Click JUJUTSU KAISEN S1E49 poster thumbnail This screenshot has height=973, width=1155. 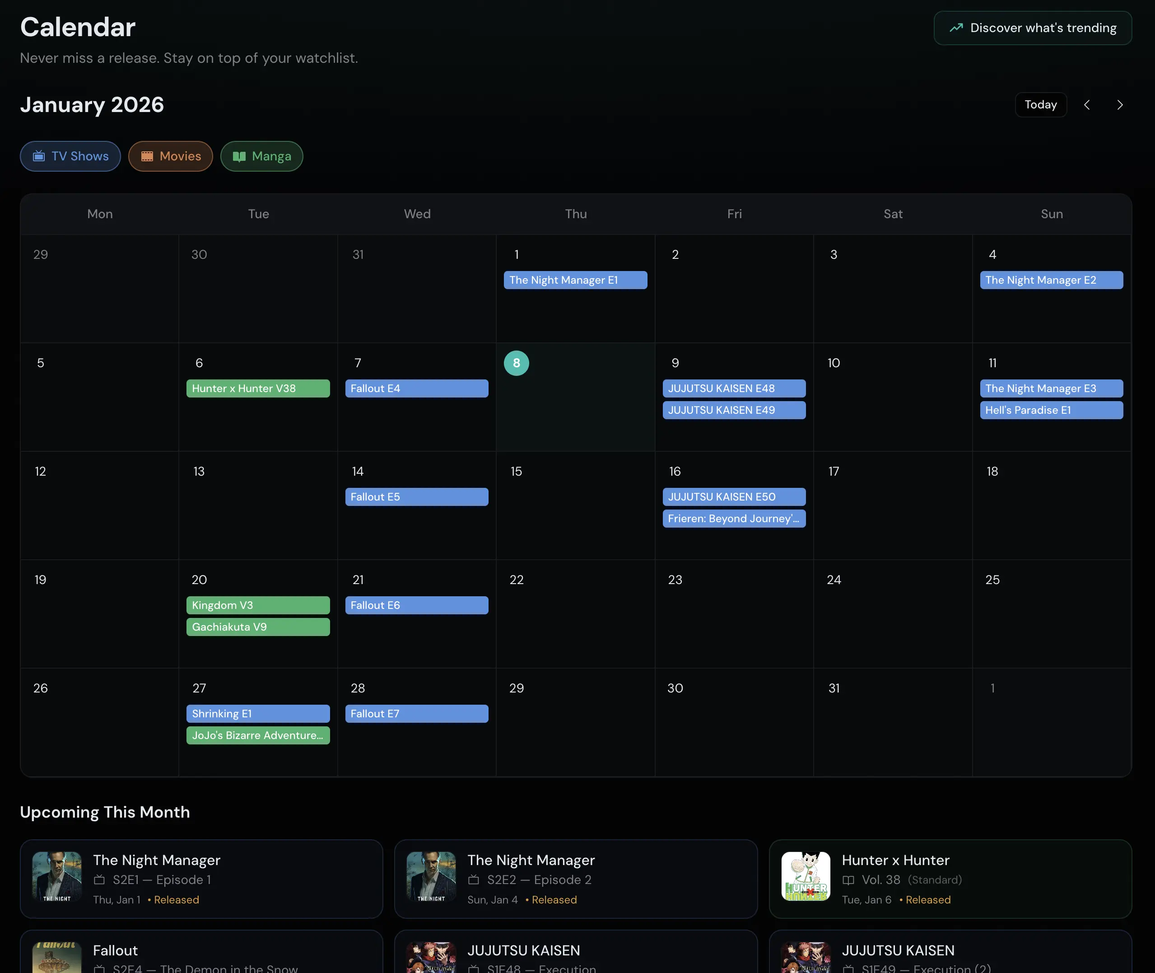806,958
